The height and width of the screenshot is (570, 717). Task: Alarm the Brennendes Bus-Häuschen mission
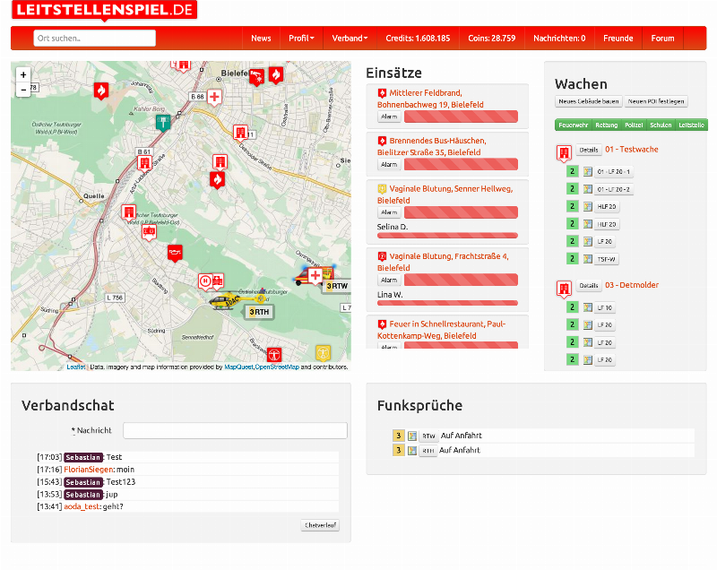click(x=388, y=164)
